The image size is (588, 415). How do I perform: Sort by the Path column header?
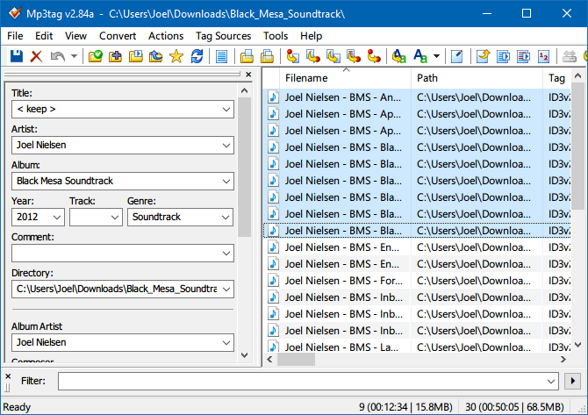point(477,78)
